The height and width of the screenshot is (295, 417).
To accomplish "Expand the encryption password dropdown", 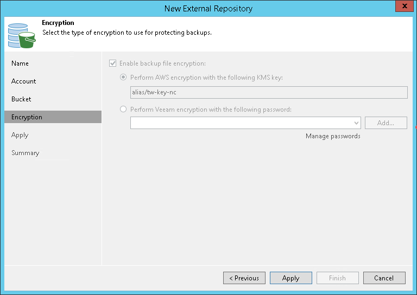I will [356, 123].
